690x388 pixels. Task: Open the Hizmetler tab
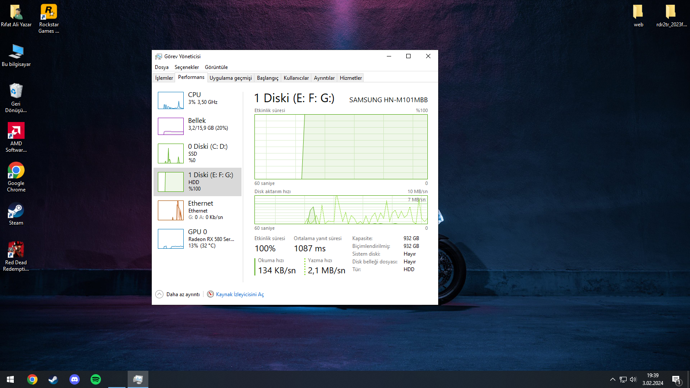[x=351, y=78]
